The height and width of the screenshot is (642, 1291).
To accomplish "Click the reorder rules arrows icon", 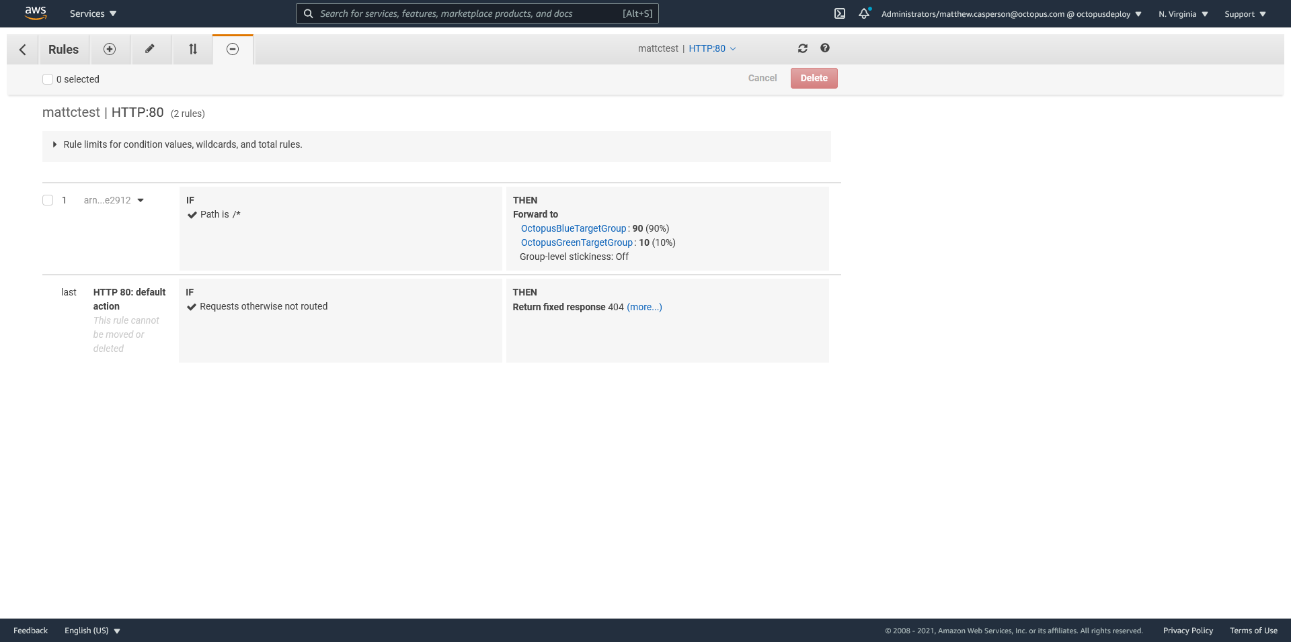I will pyautogui.click(x=193, y=49).
